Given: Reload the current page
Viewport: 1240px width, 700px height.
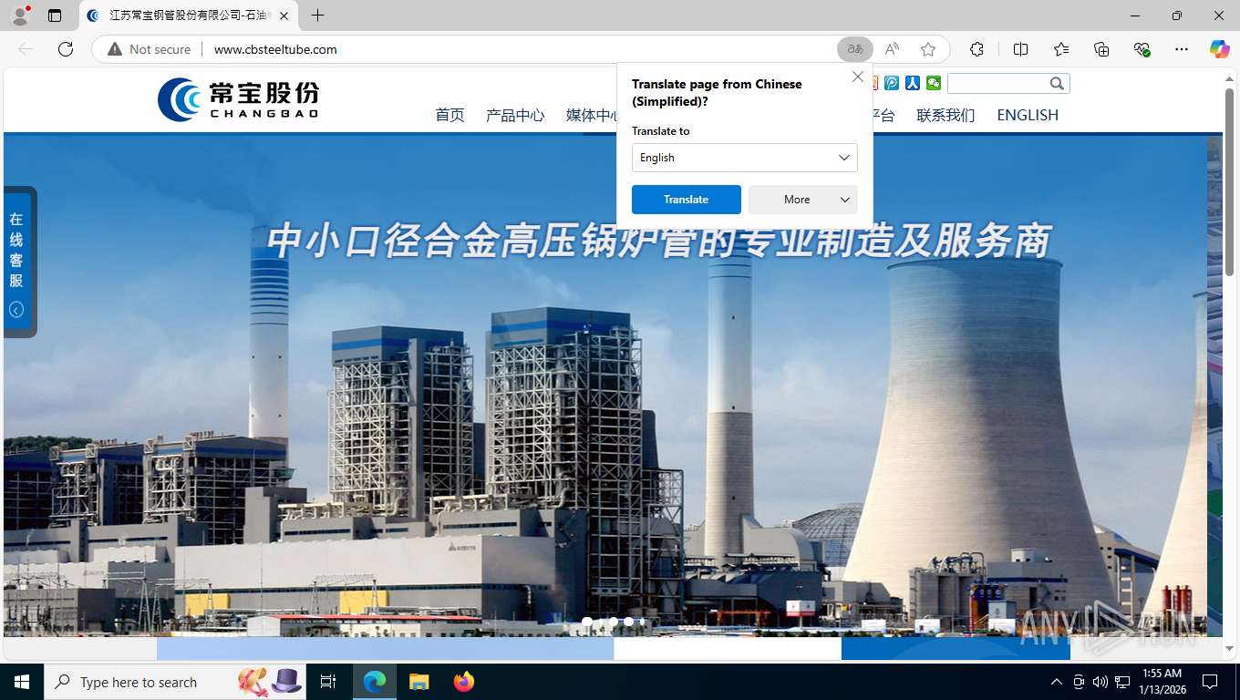Looking at the screenshot, I should click(x=66, y=49).
